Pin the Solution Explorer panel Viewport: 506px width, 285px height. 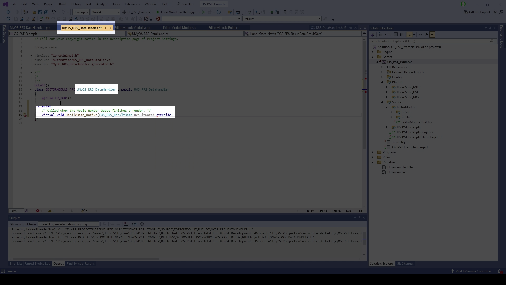point(490,28)
